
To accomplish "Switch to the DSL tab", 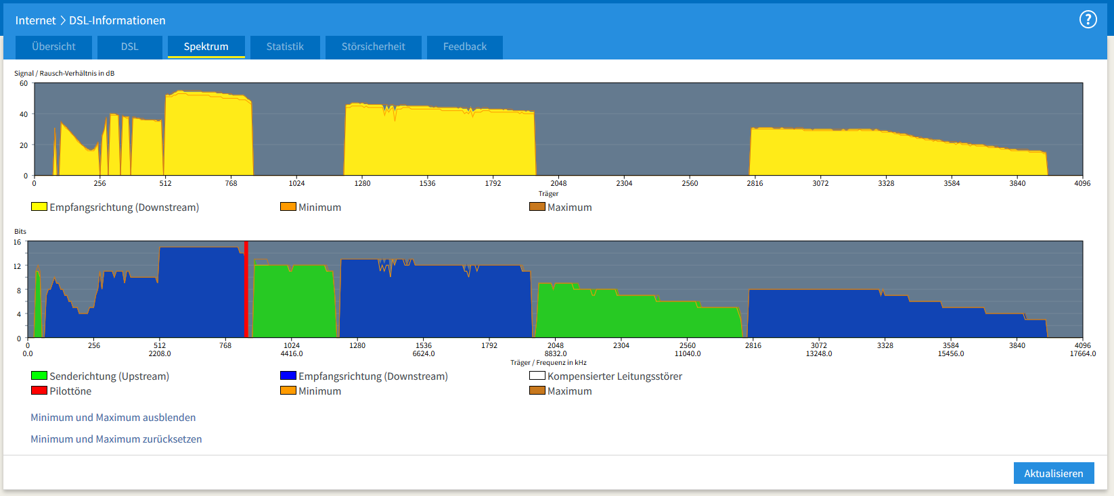I will point(129,47).
